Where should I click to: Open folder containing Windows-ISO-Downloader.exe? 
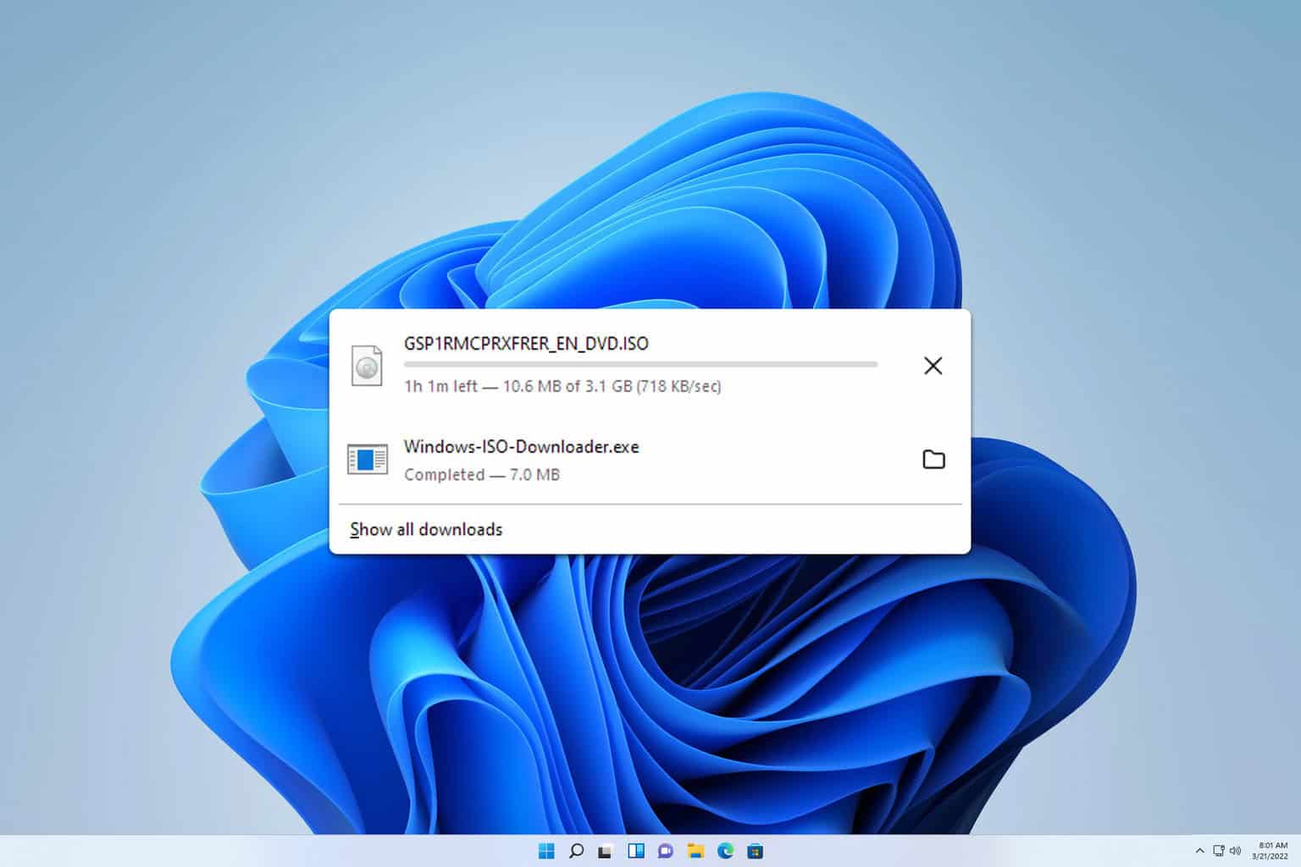933,459
